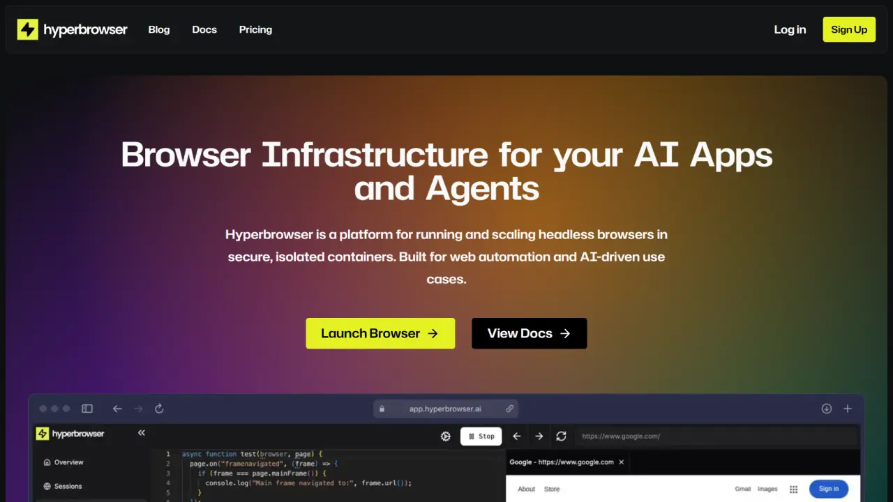This screenshot has width=893, height=502.
Task: Click the app.hyperbrowser.ai address text
Action: (445, 409)
